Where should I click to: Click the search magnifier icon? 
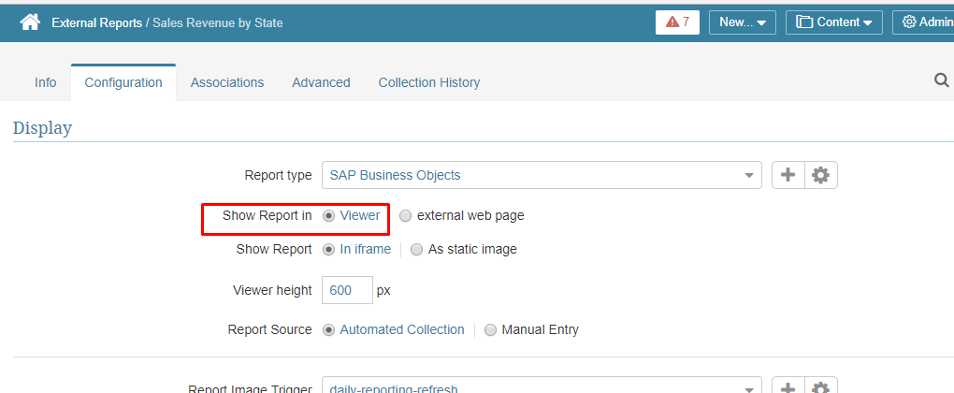[941, 80]
